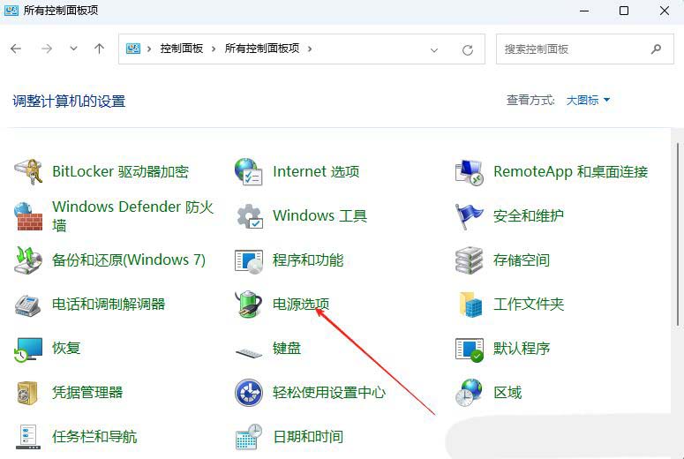The width and height of the screenshot is (684, 459).
Task: Open the BitLocker 驱动器加密 link
Action: [120, 171]
